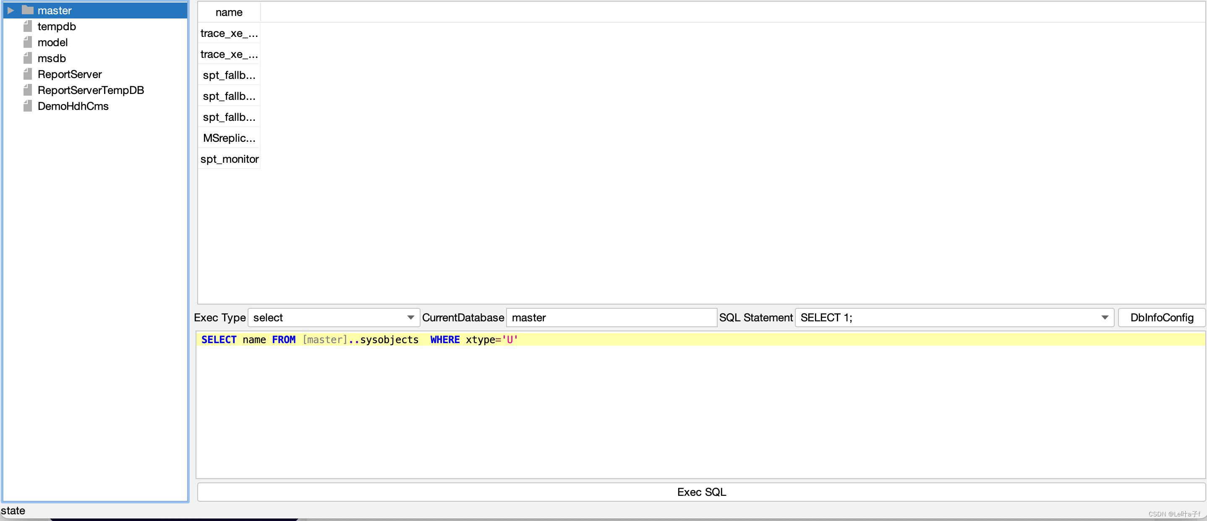Screen dimensions: 1207x521
Task: Click the msdb database icon
Action: 28,58
